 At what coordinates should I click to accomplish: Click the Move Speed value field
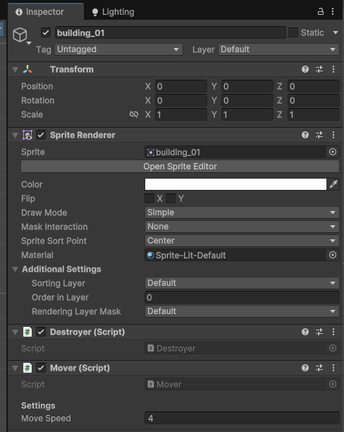(242, 418)
